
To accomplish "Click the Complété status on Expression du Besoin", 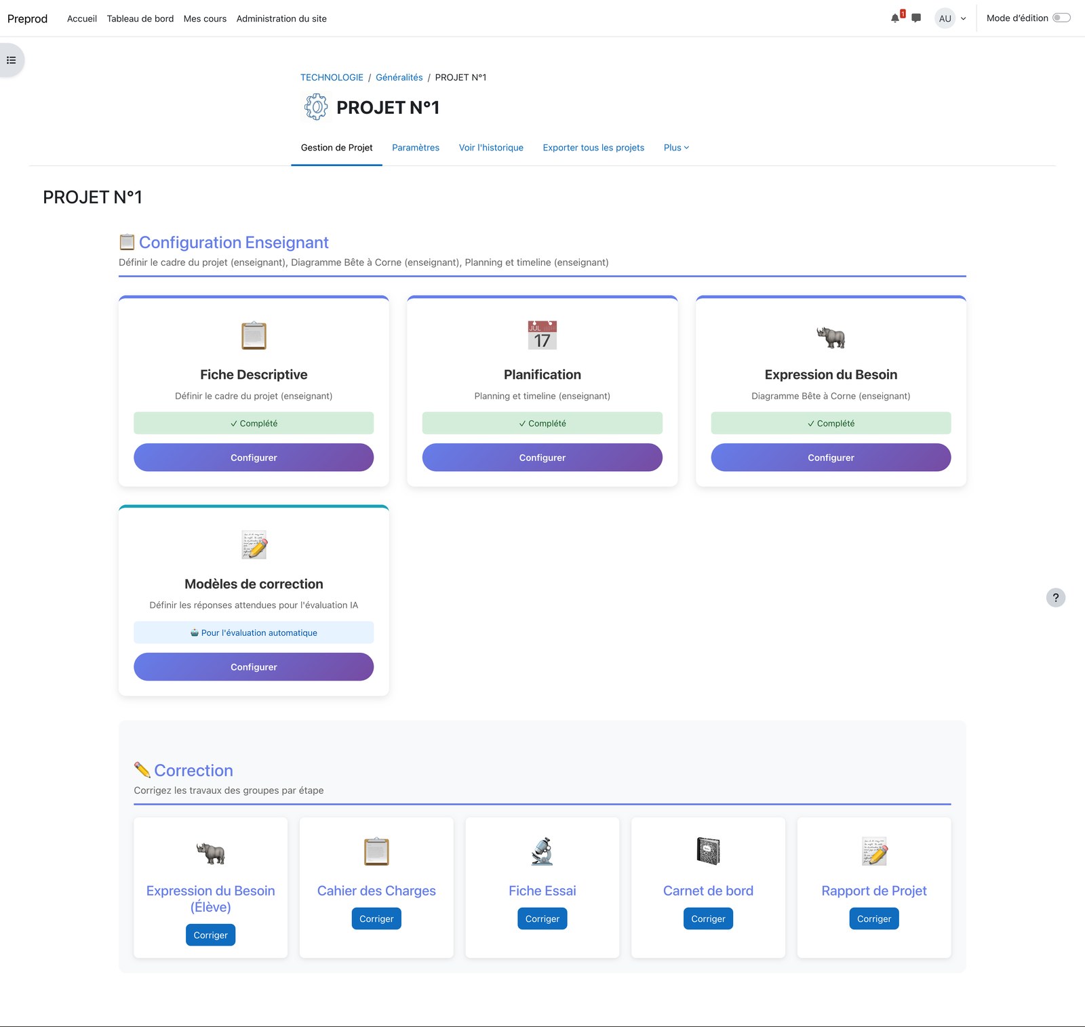I will click(x=831, y=423).
